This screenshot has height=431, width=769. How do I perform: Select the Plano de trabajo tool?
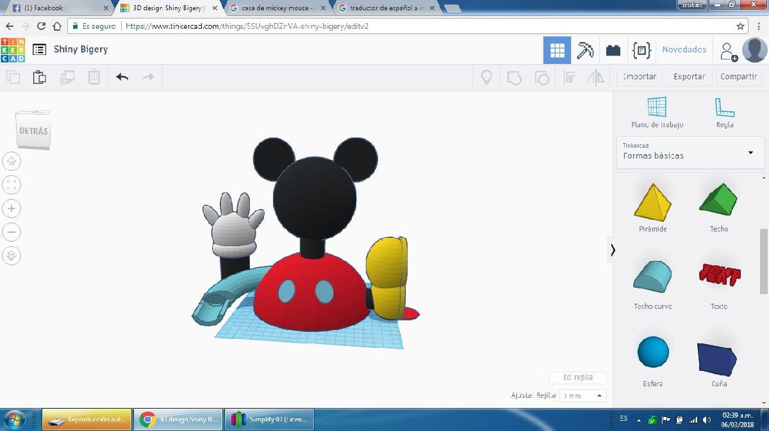point(657,113)
